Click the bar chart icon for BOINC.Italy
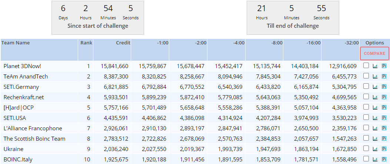The image size is (390, 164). [375, 159]
